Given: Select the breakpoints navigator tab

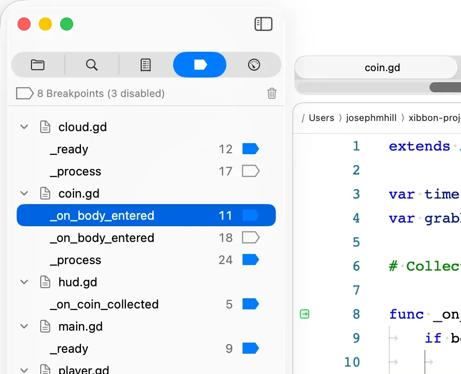Looking at the screenshot, I should [x=199, y=65].
